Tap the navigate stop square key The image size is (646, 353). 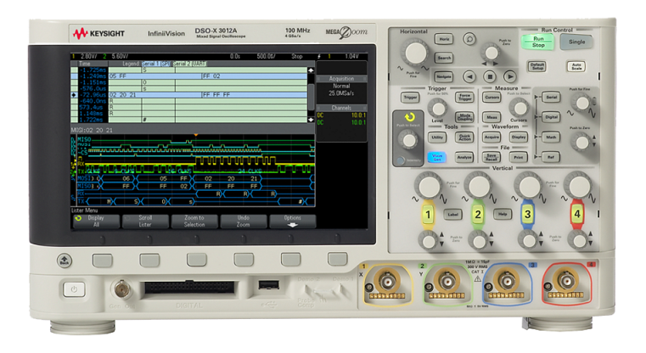(490, 76)
